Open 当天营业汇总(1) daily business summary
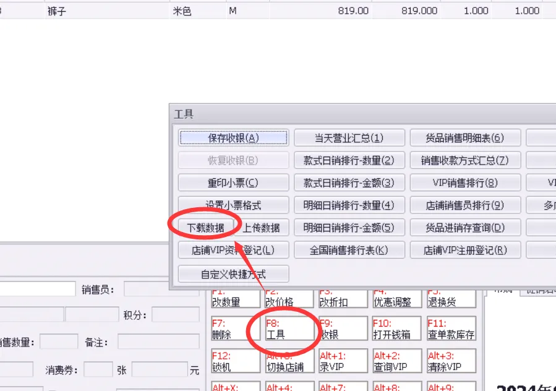556x391 pixels. coord(349,137)
